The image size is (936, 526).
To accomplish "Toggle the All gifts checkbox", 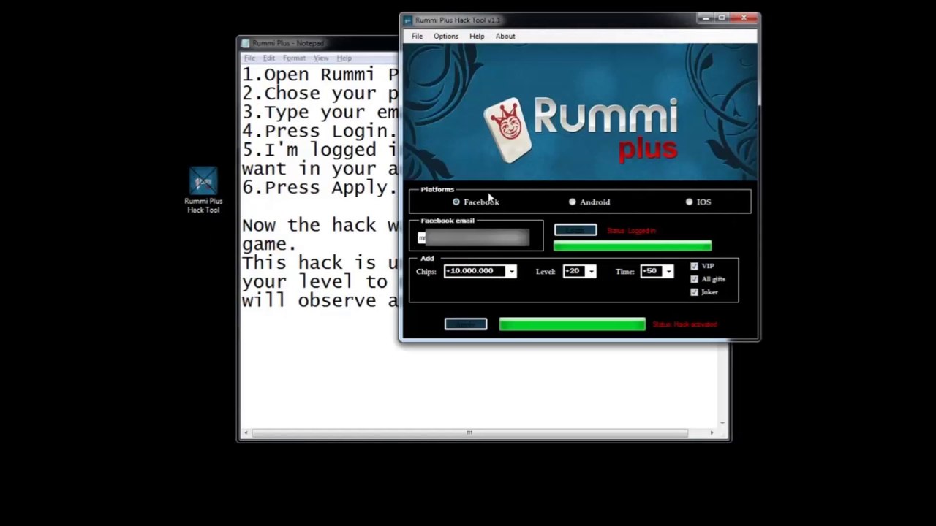I will tap(695, 279).
